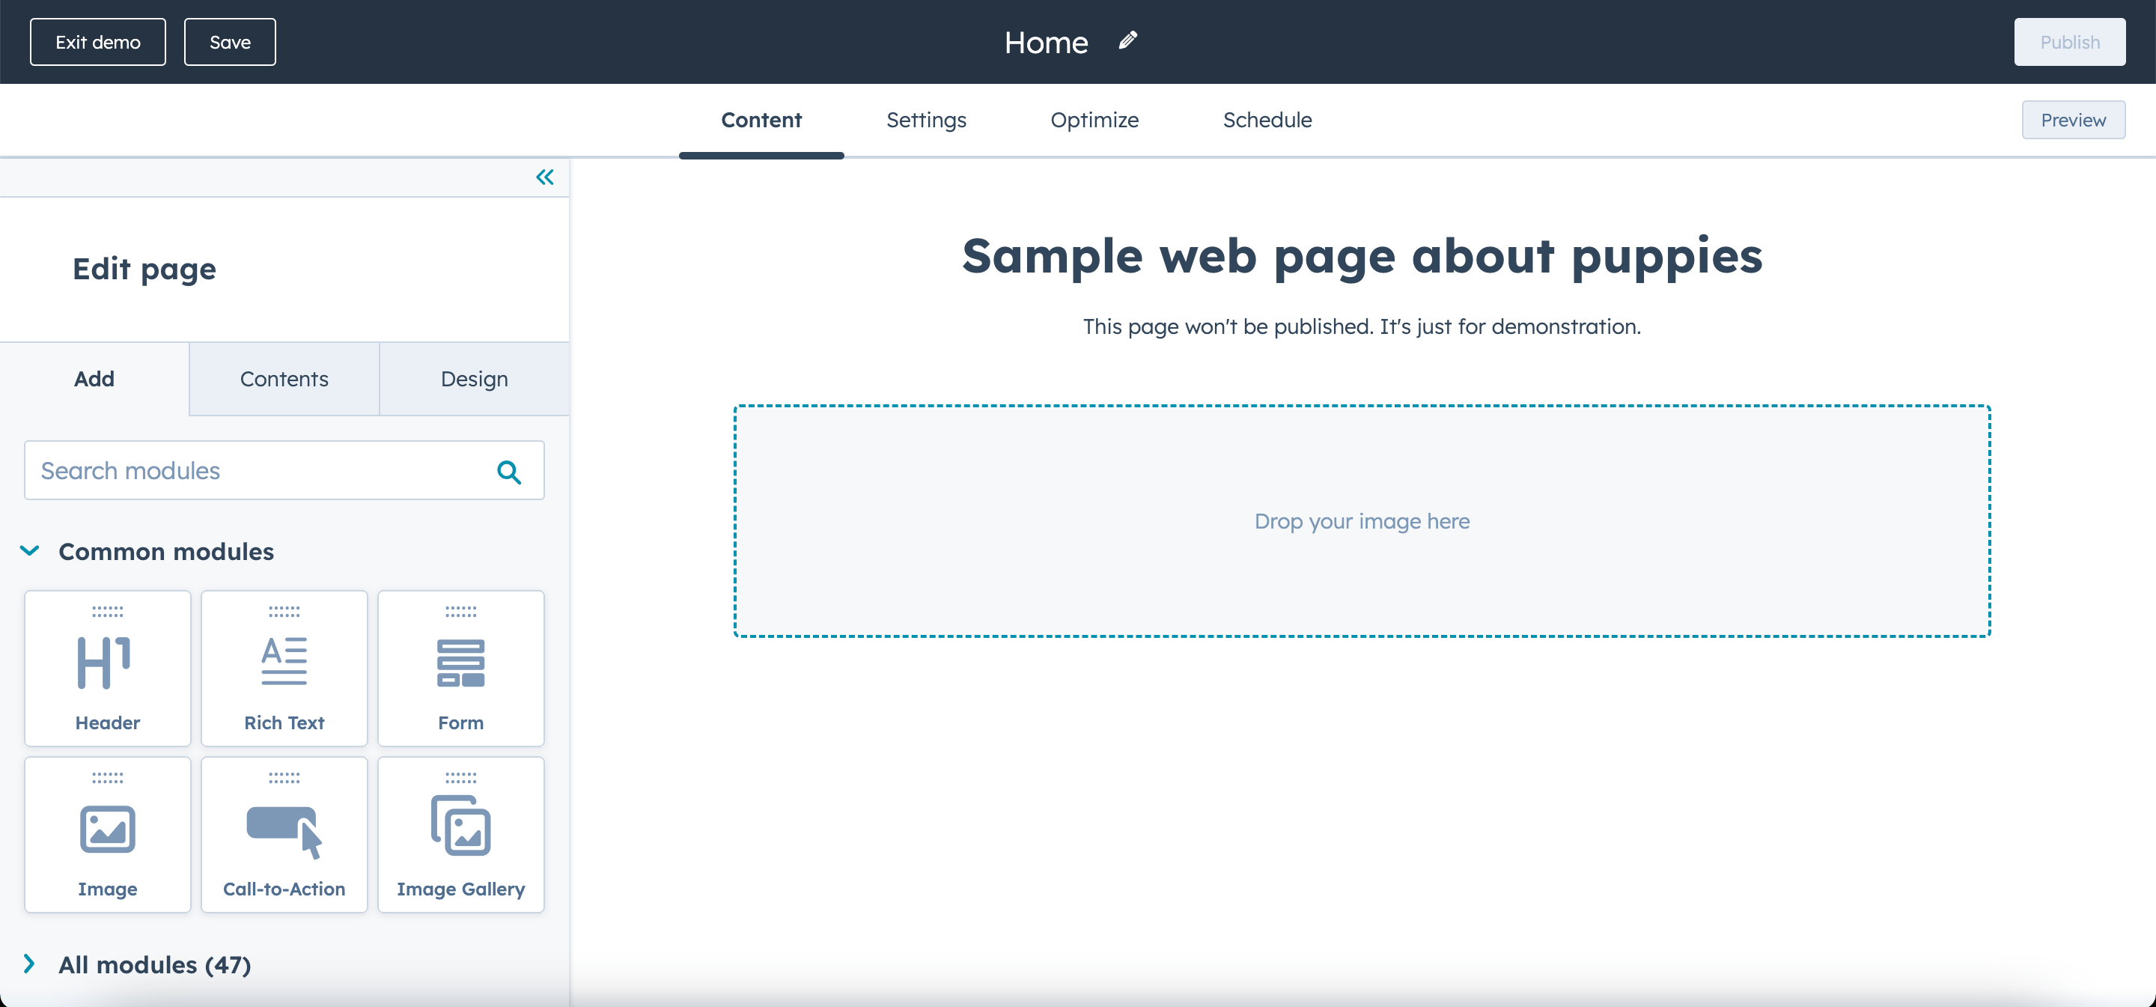Click the Image Gallery label text
Viewport: 2156px width, 1007px height.
460,889
